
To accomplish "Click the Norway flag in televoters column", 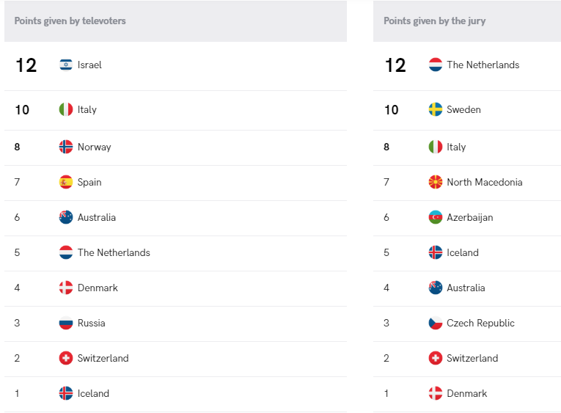I will click(x=66, y=147).
